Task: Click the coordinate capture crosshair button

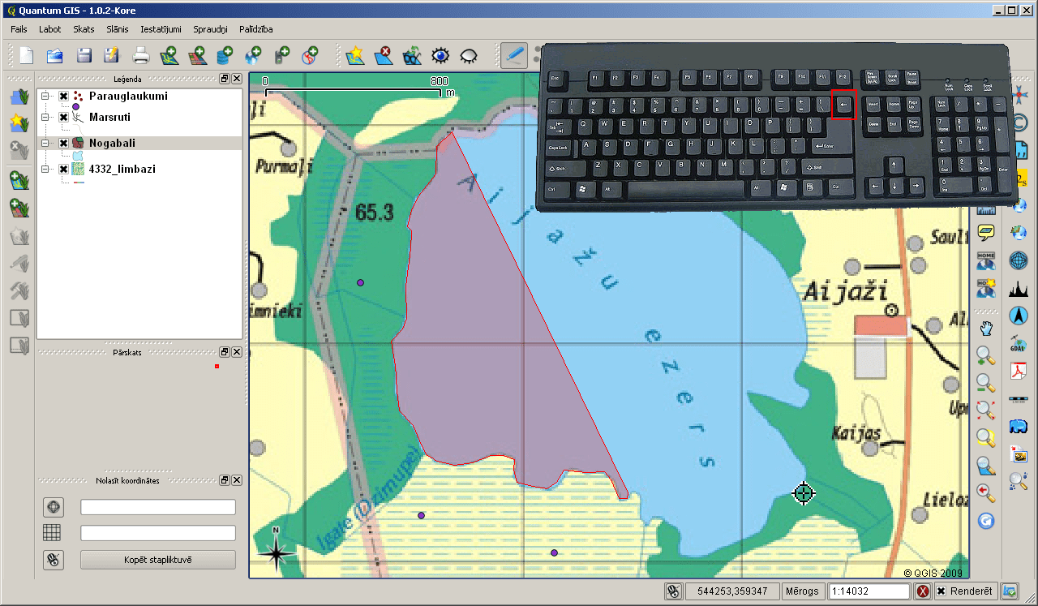Action: (54, 507)
